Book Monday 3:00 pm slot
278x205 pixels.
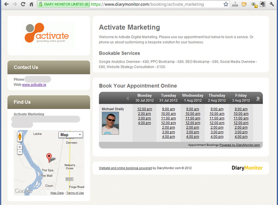point(144,118)
